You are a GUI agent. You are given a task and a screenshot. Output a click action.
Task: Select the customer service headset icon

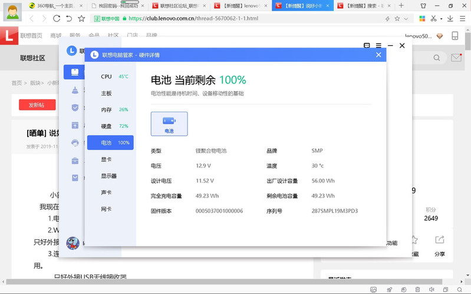(75, 143)
